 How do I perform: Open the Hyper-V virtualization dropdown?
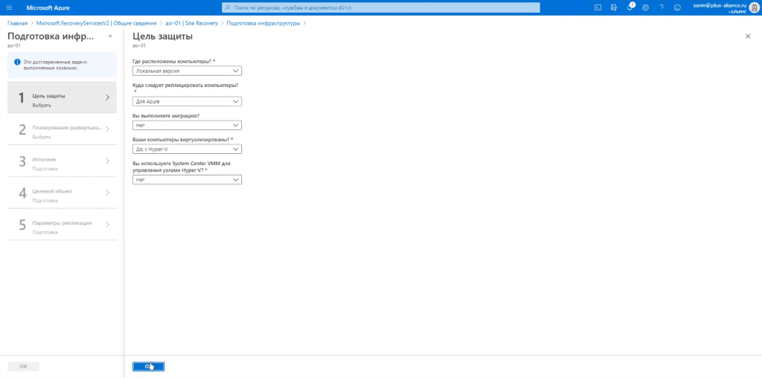coord(187,149)
